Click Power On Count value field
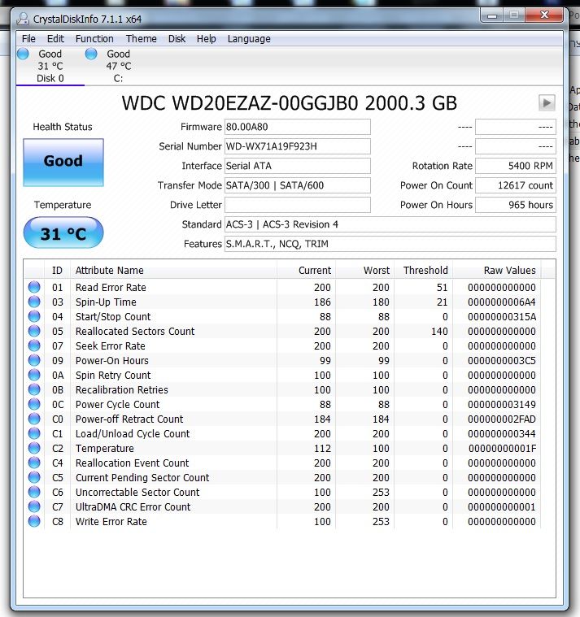 pyautogui.click(x=516, y=185)
